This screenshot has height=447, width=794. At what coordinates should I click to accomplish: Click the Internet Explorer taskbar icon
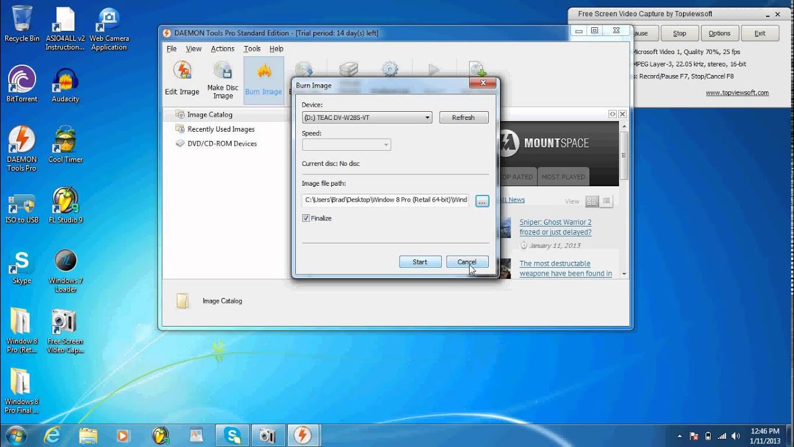point(52,435)
